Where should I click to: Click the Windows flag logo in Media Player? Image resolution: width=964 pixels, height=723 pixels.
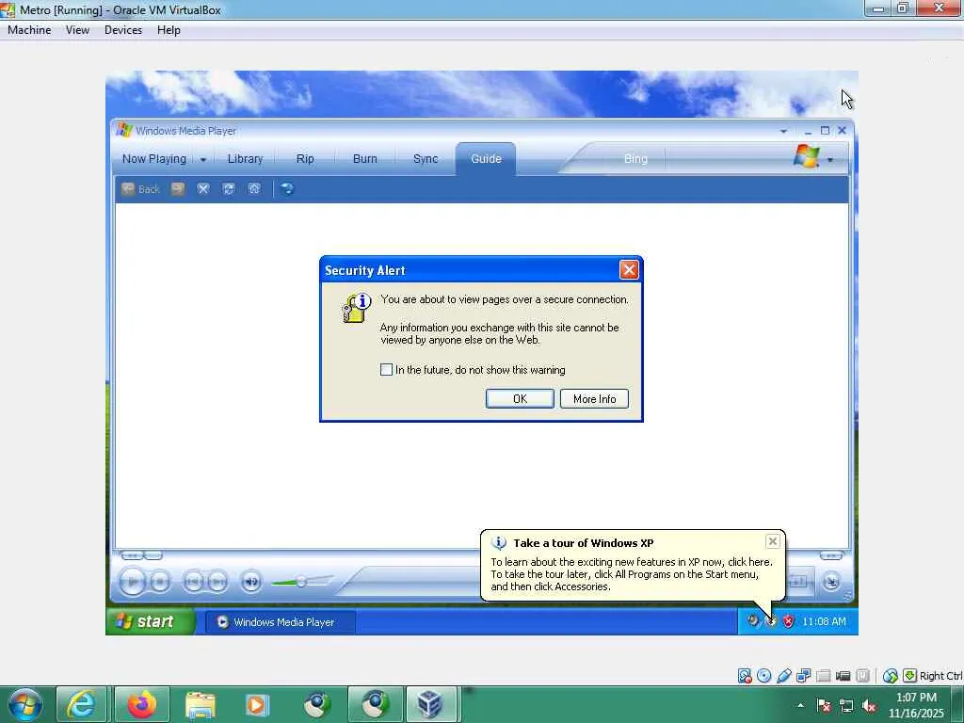806,156
